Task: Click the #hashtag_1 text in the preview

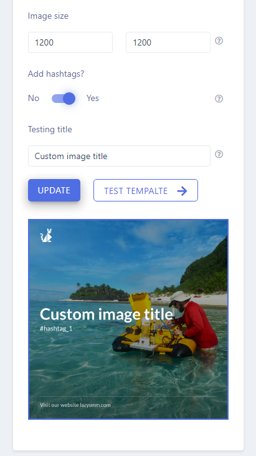Action: click(56, 329)
